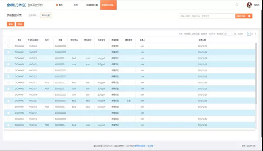
Task: Check the row ZXCJ000062 checkbox
Action: (x=8, y=46)
